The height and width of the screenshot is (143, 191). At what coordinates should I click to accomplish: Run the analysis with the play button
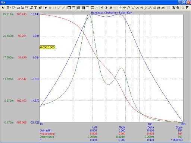click(x=46, y=8)
